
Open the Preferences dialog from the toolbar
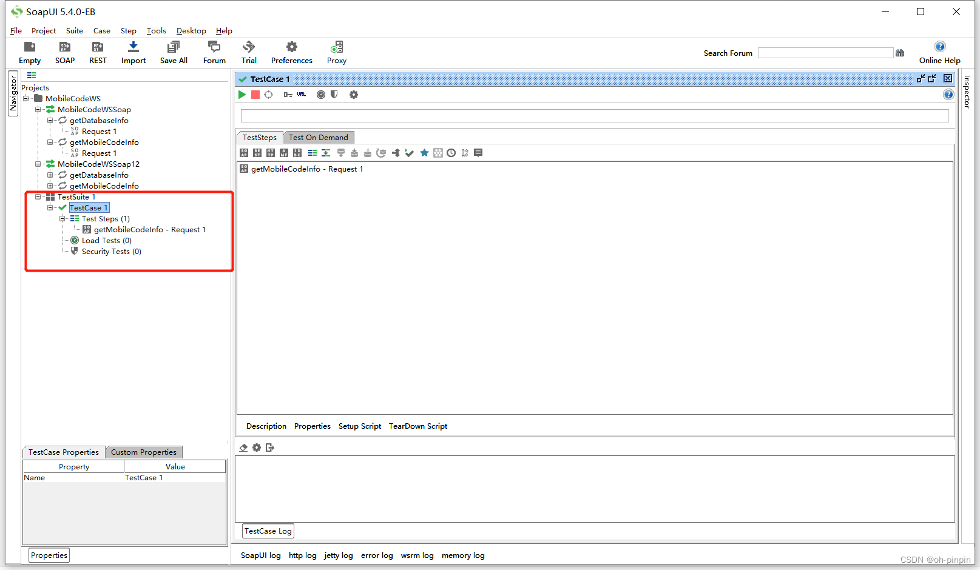(291, 52)
